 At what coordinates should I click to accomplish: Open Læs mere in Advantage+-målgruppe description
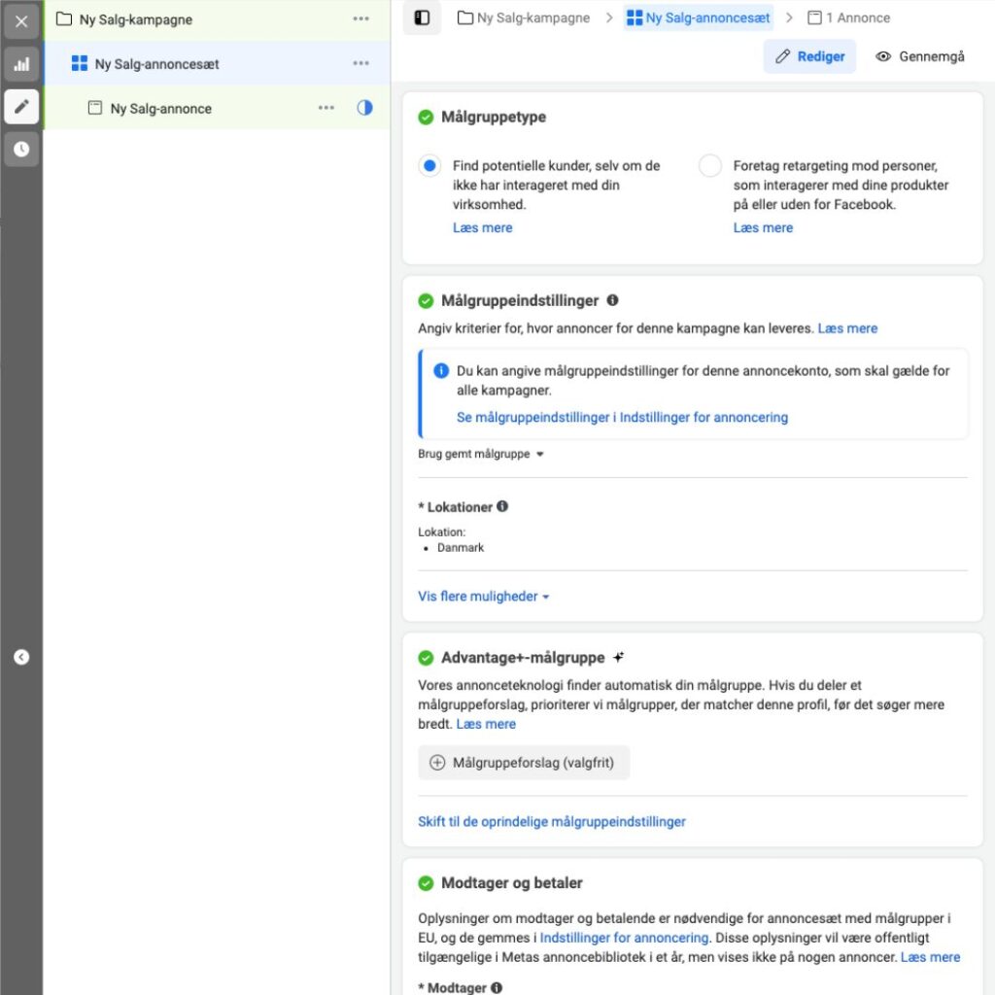486,724
